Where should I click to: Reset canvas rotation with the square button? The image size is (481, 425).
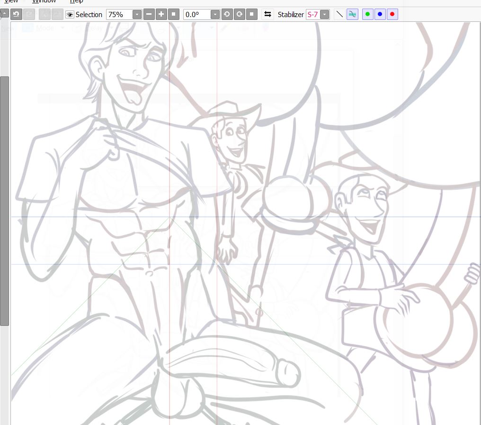point(252,14)
